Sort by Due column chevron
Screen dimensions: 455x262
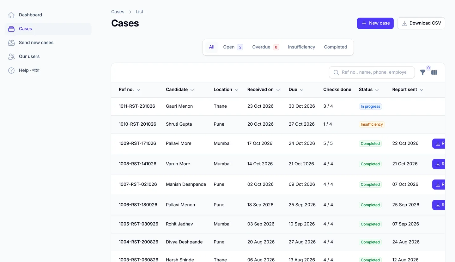pos(302,90)
